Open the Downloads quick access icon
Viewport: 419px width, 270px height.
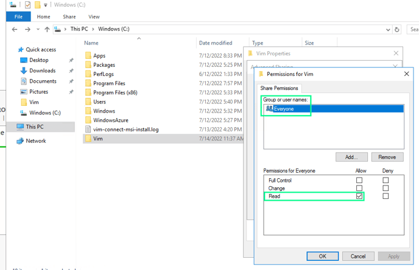[x=24, y=71]
